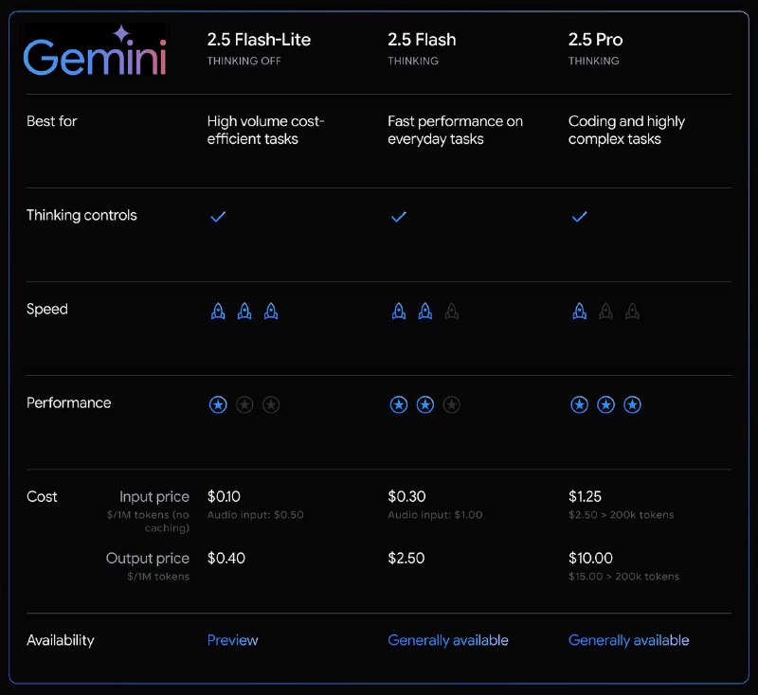Image resolution: width=758 pixels, height=695 pixels.
Task: Click the Thinking controls checkmark under 2.5 Flash-Lite
Action: coord(218,217)
